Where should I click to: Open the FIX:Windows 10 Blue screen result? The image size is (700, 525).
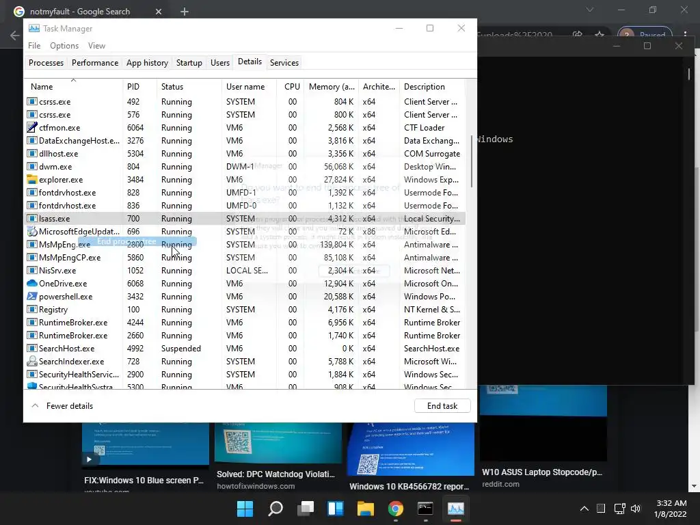pyautogui.click(x=144, y=481)
